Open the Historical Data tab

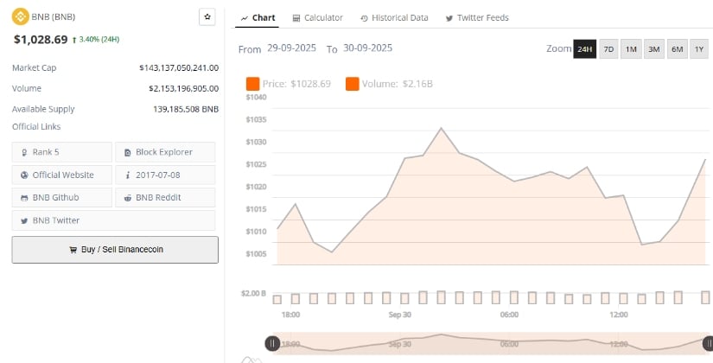point(393,17)
